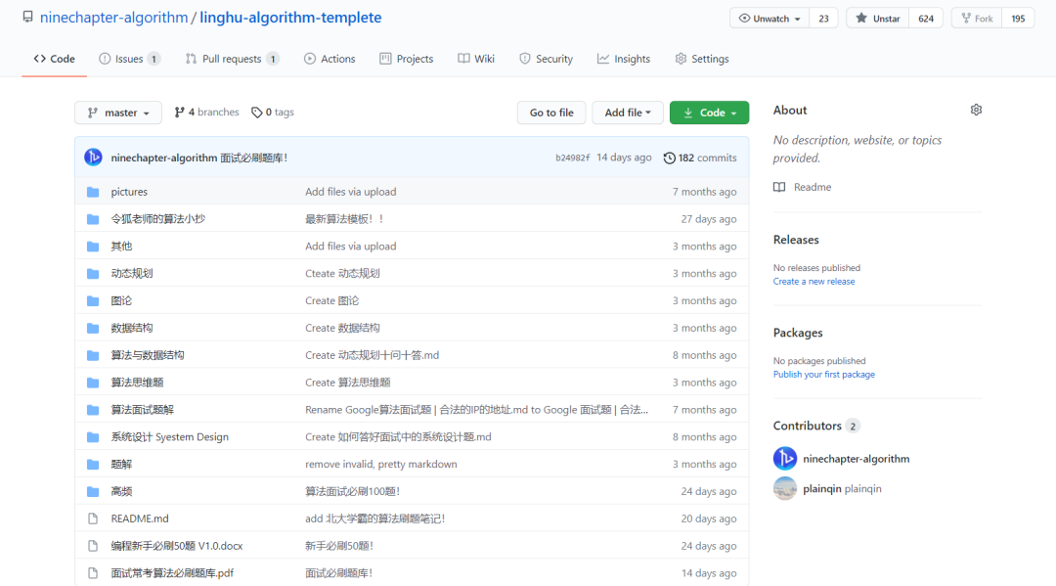Open the Wiki tab
This screenshot has width=1056, height=586.
tap(476, 59)
